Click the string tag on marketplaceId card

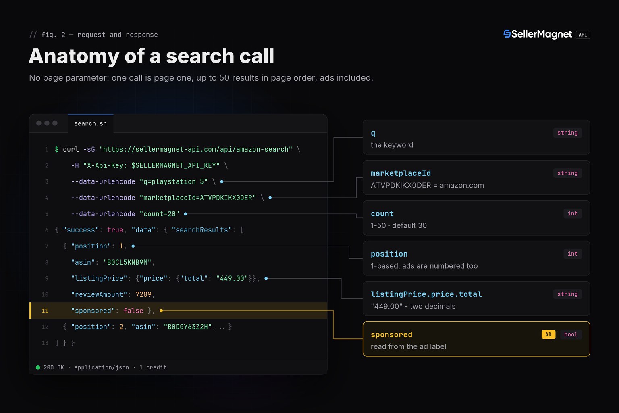coord(567,173)
